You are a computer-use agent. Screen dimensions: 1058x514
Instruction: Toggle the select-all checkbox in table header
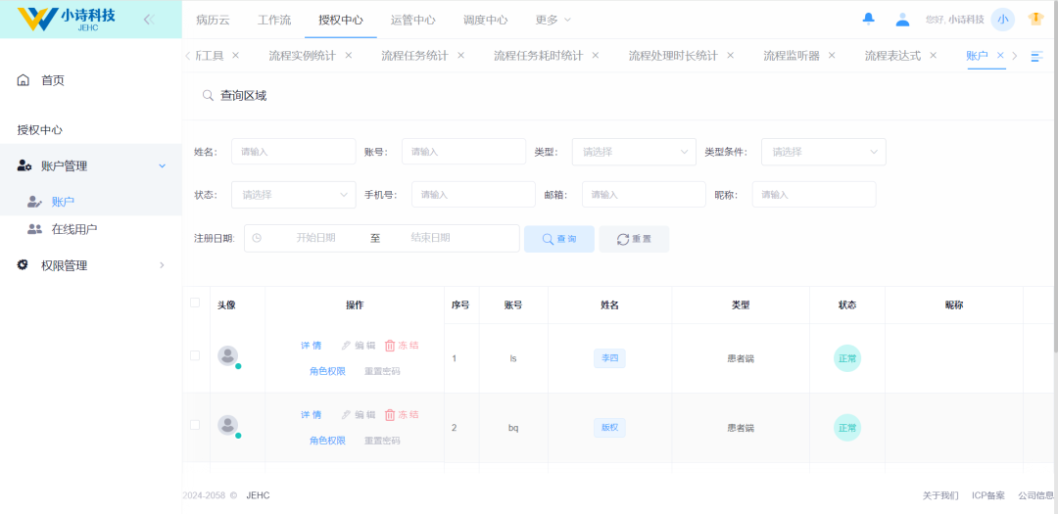(195, 303)
